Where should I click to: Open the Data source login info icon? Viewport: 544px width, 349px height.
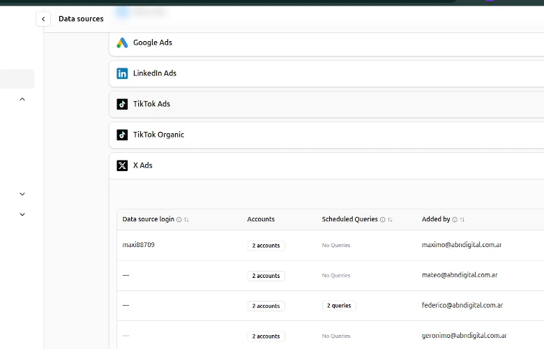(179, 219)
